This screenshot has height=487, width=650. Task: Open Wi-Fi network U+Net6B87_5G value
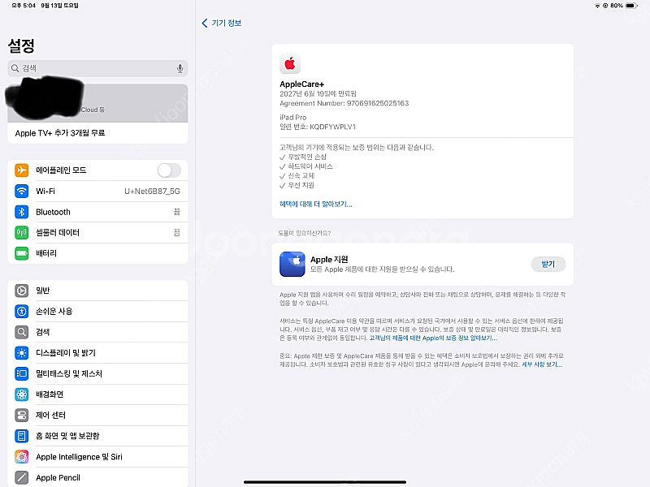click(x=152, y=191)
